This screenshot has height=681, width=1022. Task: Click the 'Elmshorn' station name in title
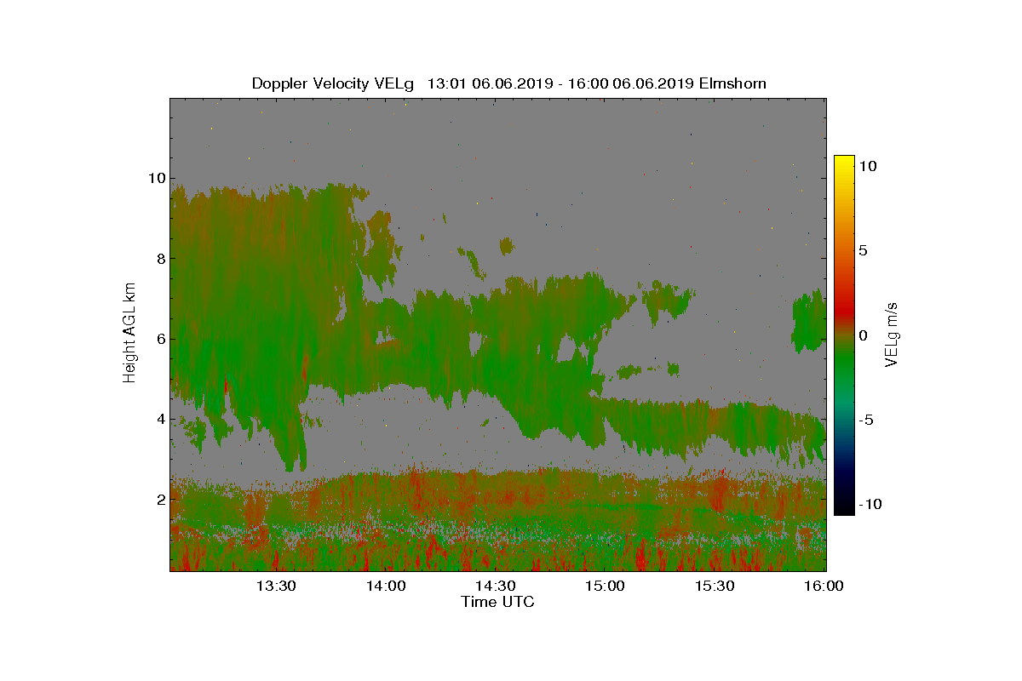coord(733,83)
